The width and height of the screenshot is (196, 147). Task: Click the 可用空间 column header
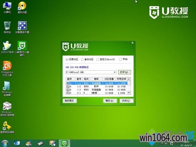pyautogui.click(x=121, y=79)
